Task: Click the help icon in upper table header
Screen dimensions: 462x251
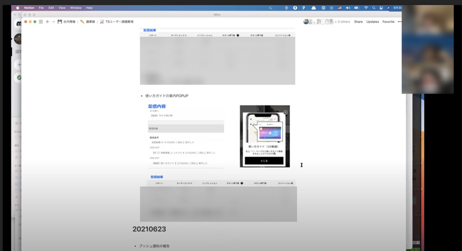Action: (x=238, y=35)
